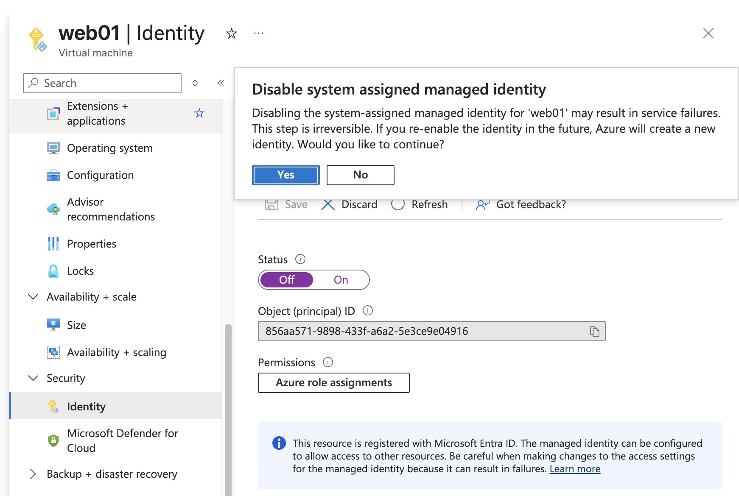The width and height of the screenshot is (739, 496).
Task: Open Azure role assignments
Action: coord(334,383)
